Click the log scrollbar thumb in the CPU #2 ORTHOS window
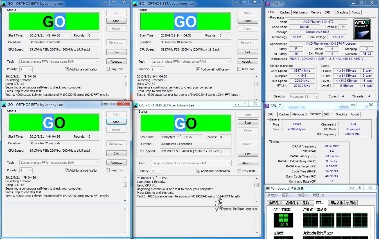Screen dimensions: 379x239 [125, 84]
